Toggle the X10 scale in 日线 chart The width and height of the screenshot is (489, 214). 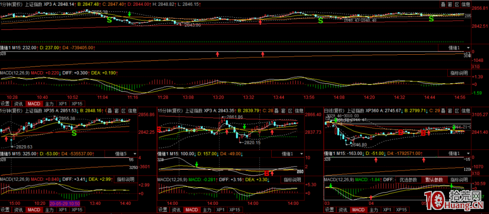pos(475,173)
